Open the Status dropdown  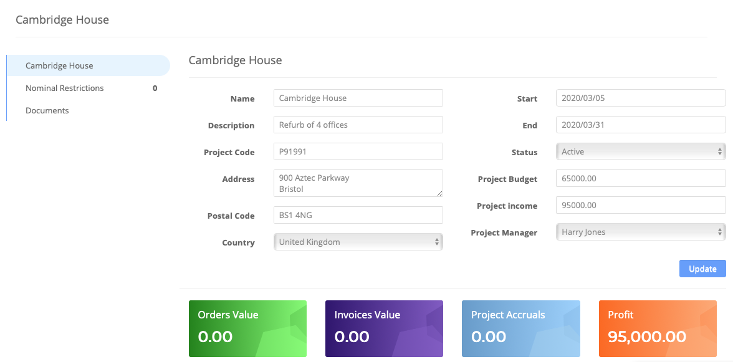point(641,151)
